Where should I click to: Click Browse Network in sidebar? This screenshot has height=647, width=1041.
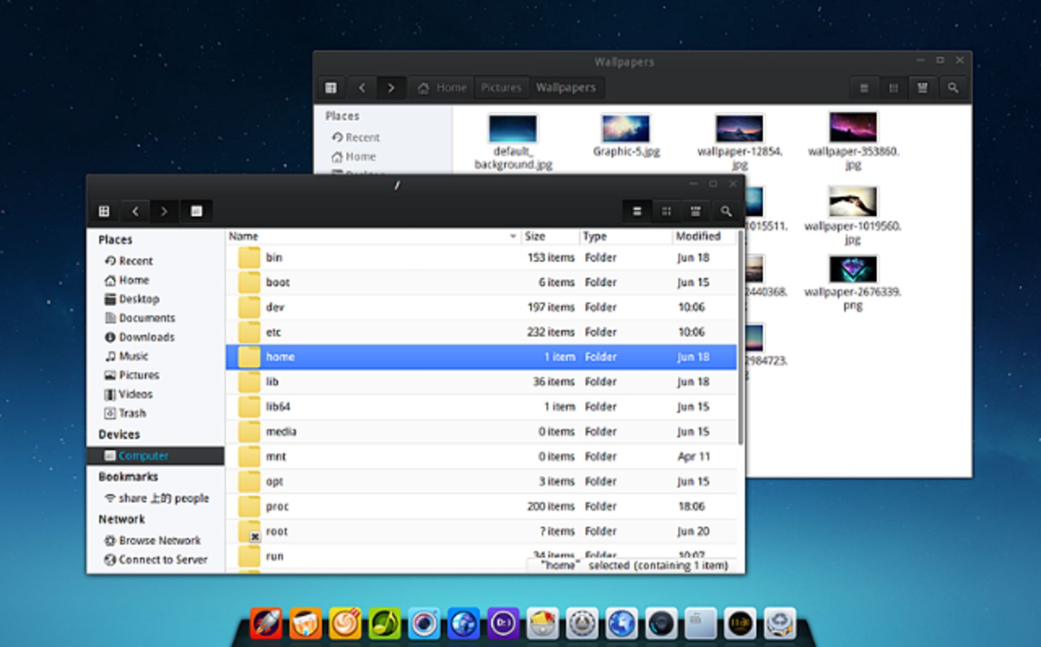pyautogui.click(x=159, y=541)
